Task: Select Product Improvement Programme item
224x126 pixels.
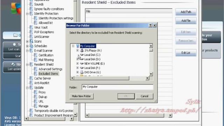Action: coord(54,115)
